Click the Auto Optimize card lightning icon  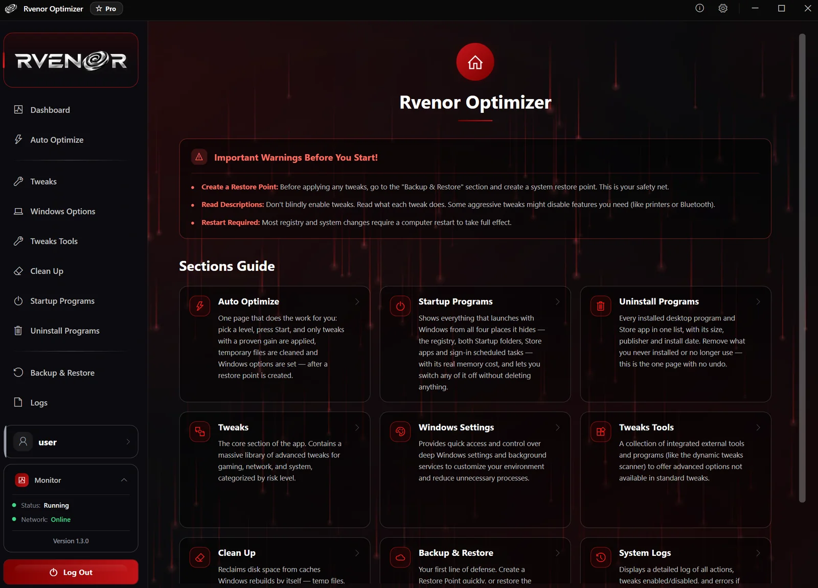point(200,306)
